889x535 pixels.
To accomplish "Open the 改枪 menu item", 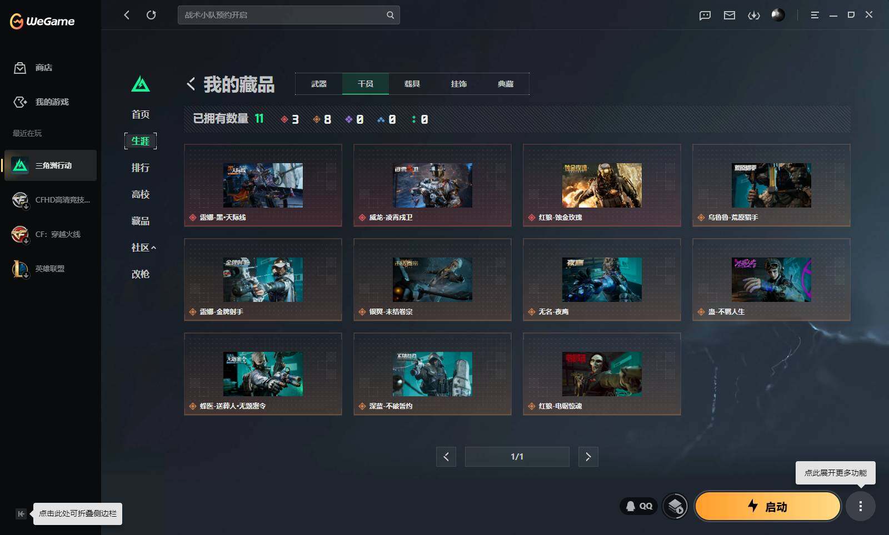I will tap(141, 274).
